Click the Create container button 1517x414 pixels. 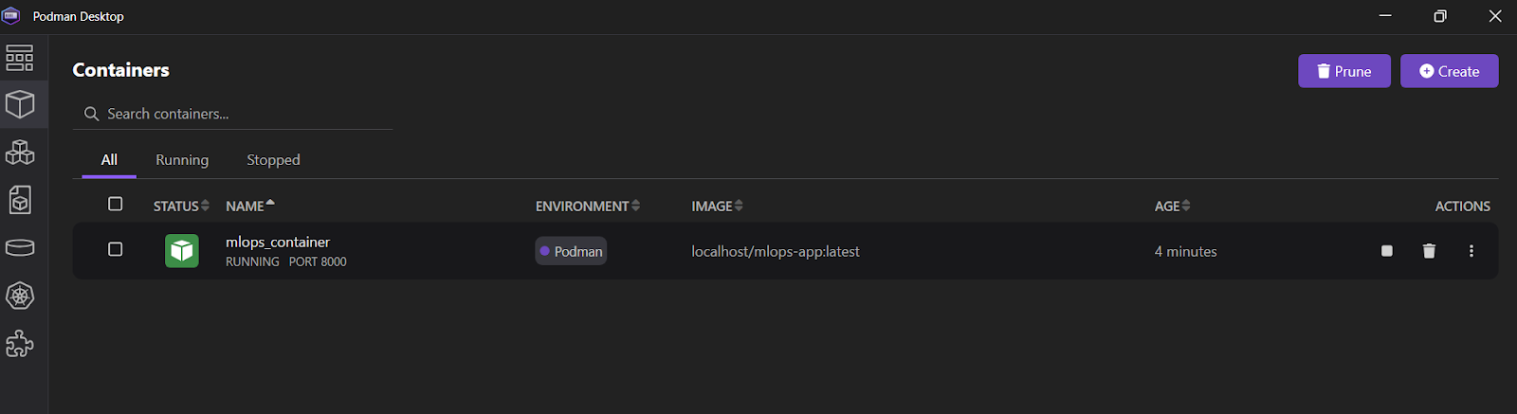[1450, 71]
